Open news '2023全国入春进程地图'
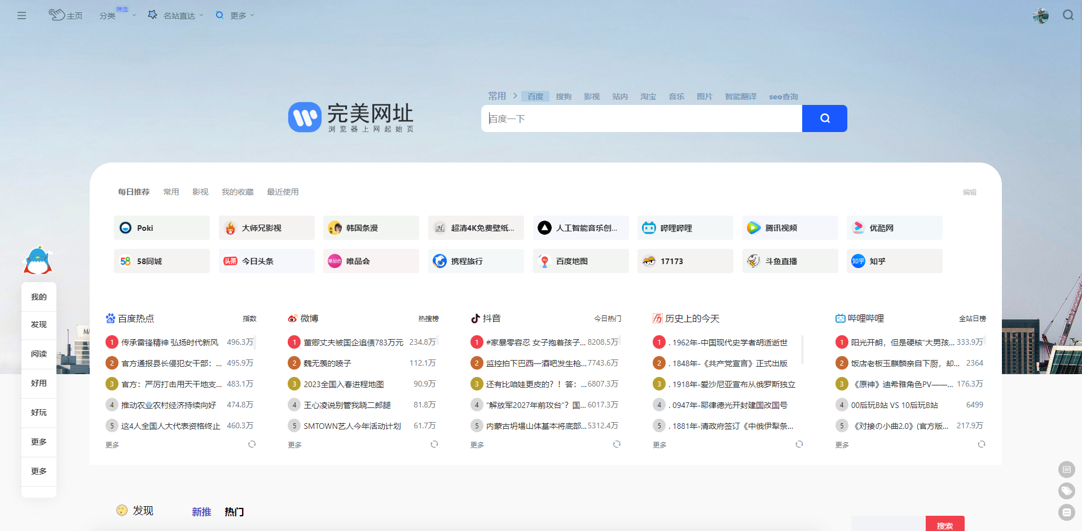 (344, 384)
